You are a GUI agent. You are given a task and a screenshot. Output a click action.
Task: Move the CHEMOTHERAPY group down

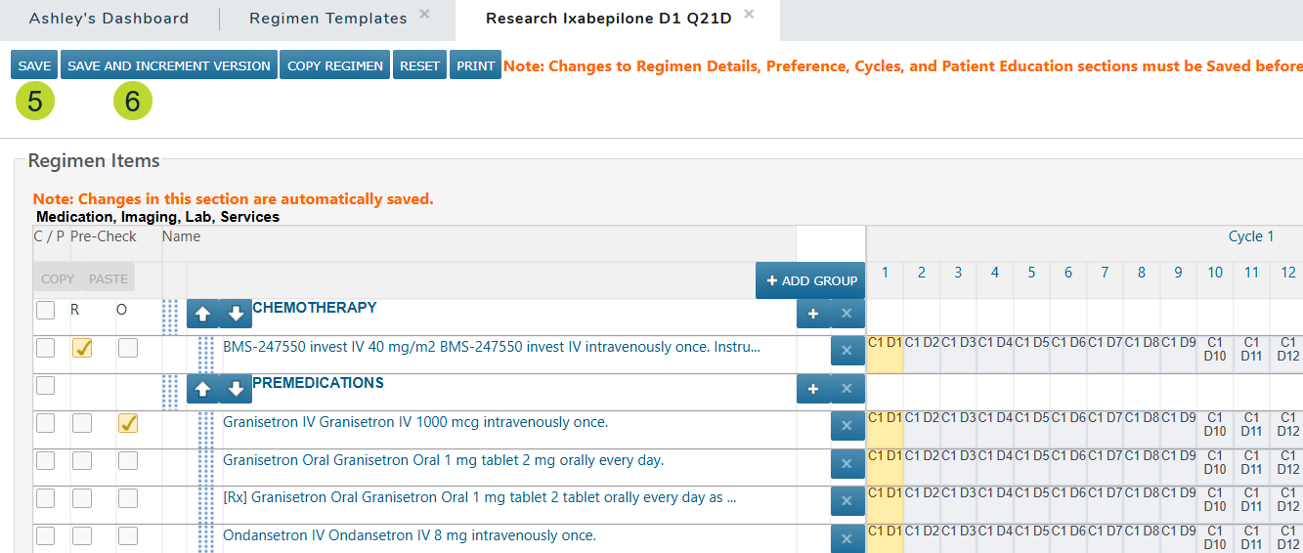(235, 316)
